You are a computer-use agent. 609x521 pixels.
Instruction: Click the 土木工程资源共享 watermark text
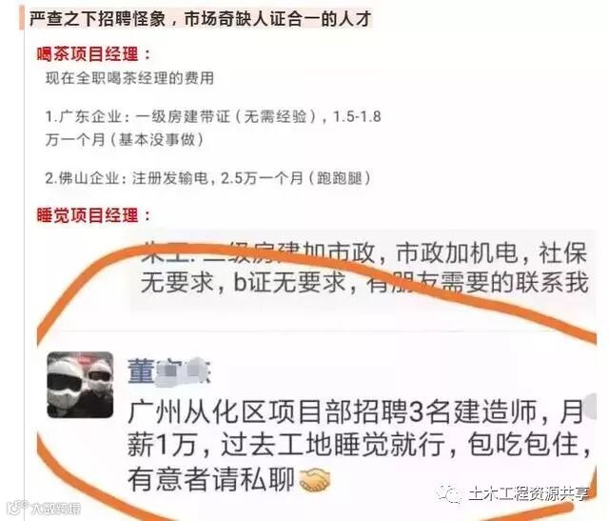tap(529, 493)
